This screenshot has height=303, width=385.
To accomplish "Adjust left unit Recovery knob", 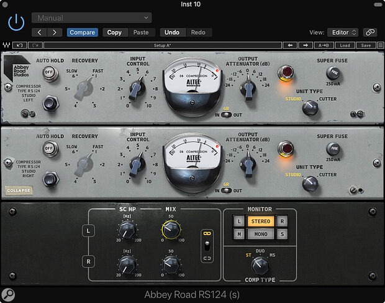I will pyautogui.click(x=84, y=88).
